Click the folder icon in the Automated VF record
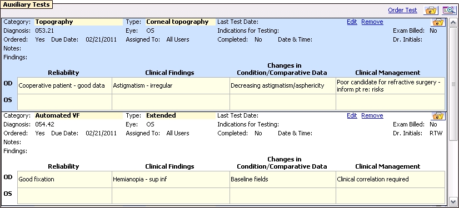This screenshot has width=459, height=208. click(x=438, y=116)
